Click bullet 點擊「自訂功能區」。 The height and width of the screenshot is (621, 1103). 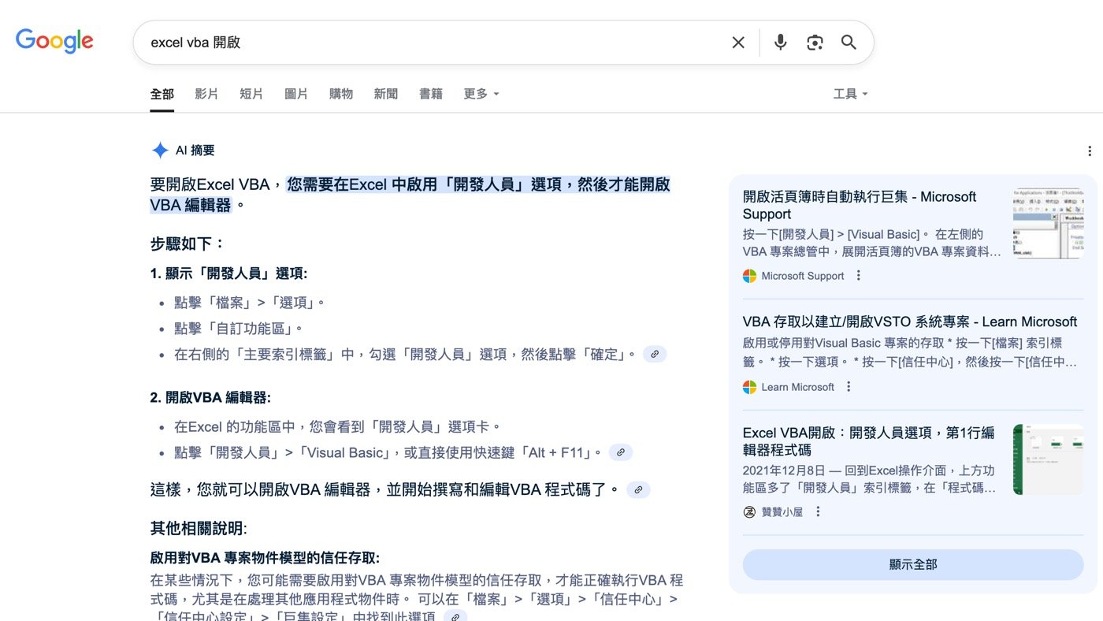(x=239, y=328)
